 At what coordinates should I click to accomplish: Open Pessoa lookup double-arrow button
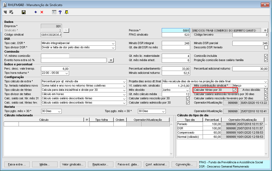[x=265, y=30]
